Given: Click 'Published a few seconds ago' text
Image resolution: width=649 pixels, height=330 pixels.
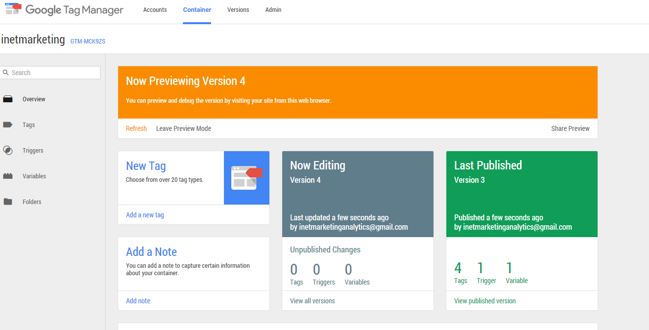Looking at the screenshot, I should tap(499, 217).
